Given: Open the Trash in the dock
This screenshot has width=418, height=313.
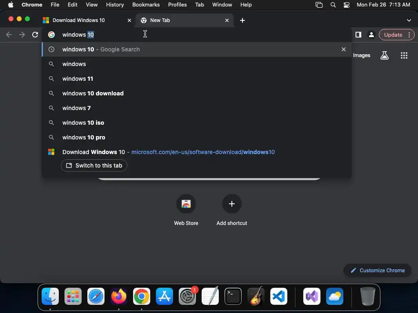Looking at the screenshot, I should (x=368, y=296).
